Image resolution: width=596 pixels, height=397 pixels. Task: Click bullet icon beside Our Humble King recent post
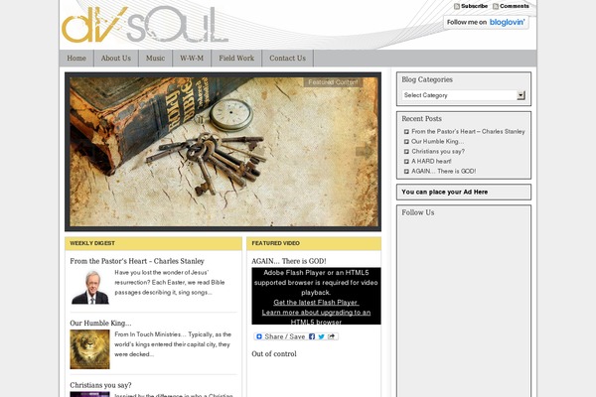pyautogui.click(x=406, y=142)
